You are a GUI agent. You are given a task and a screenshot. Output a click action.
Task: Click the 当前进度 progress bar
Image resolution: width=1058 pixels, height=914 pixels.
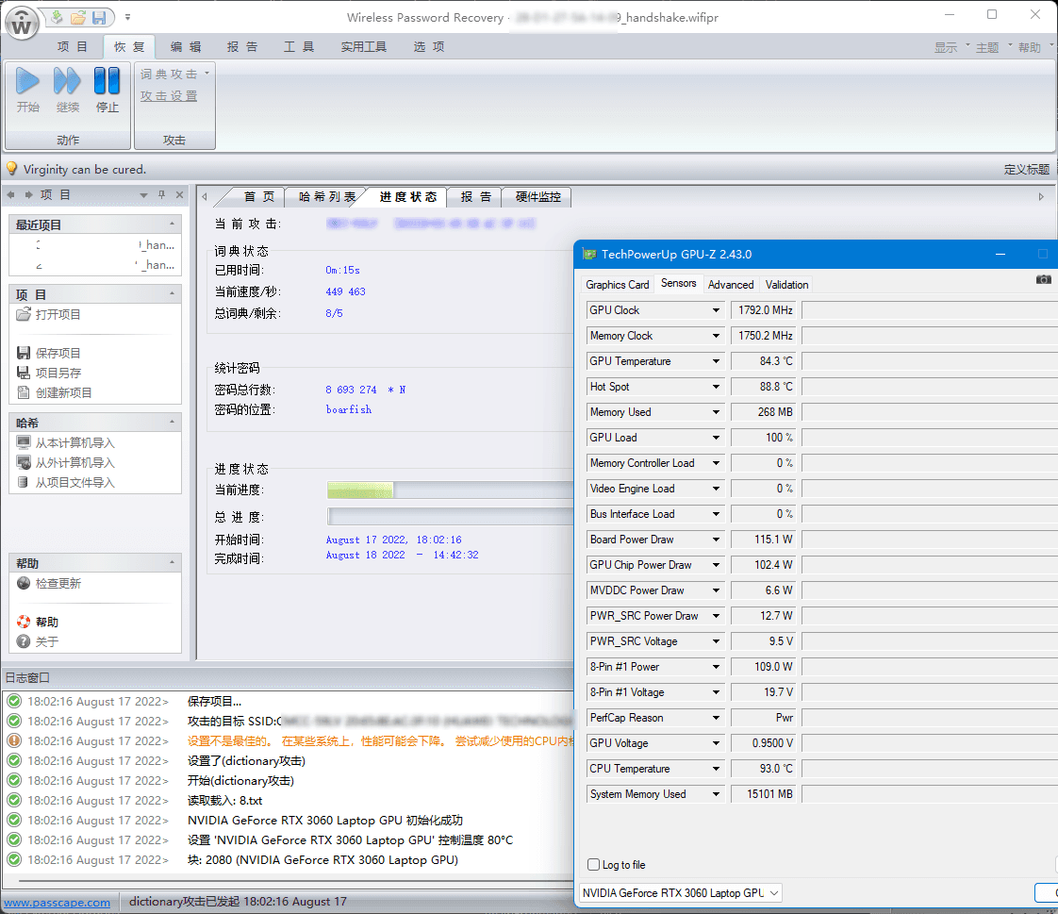[450, 490]
